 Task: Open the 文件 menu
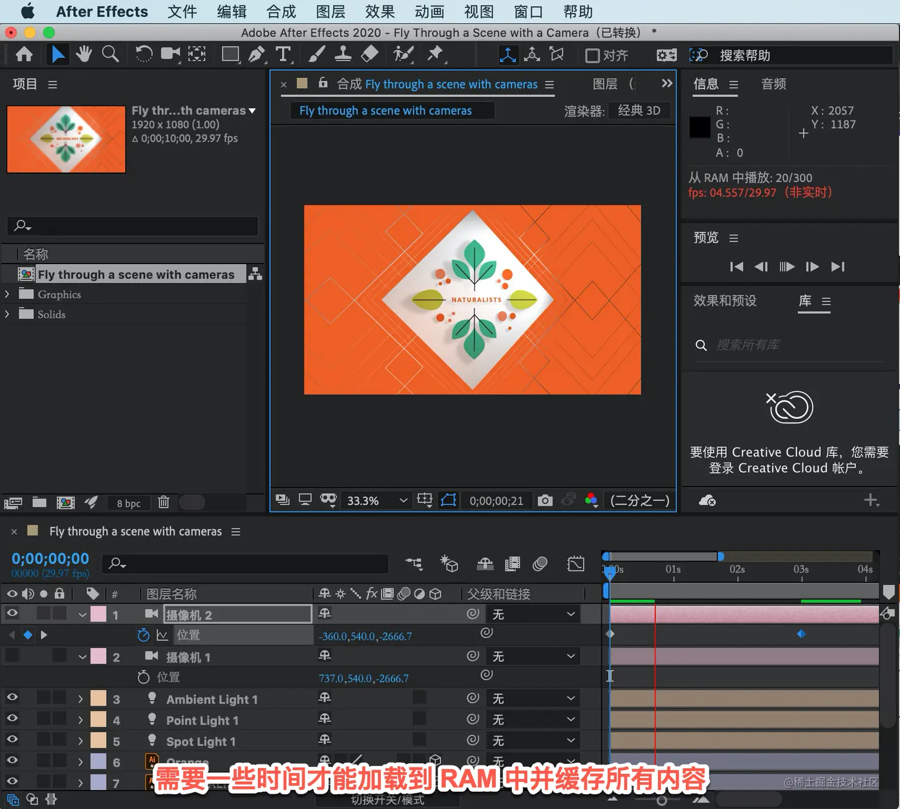coord(182,11)
